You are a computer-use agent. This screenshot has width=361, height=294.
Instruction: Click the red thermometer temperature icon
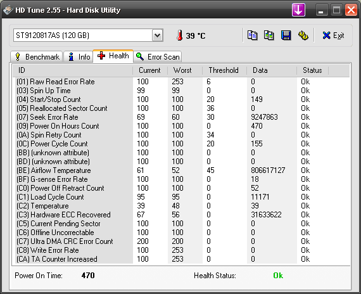click(180, 35)
